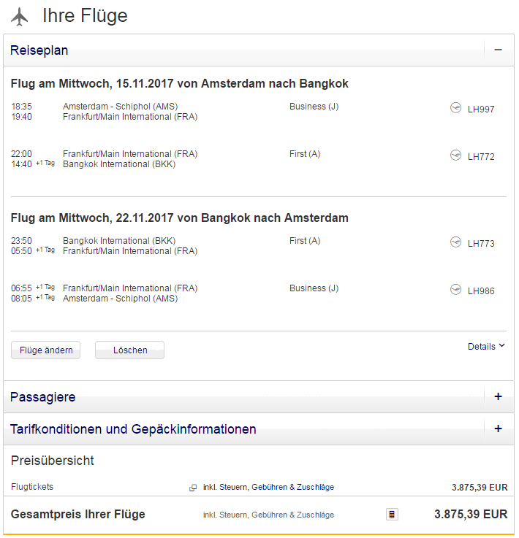519x538 pixels.
Task: Click Lufthansa logo next to LH773
Action: point(455,242)
